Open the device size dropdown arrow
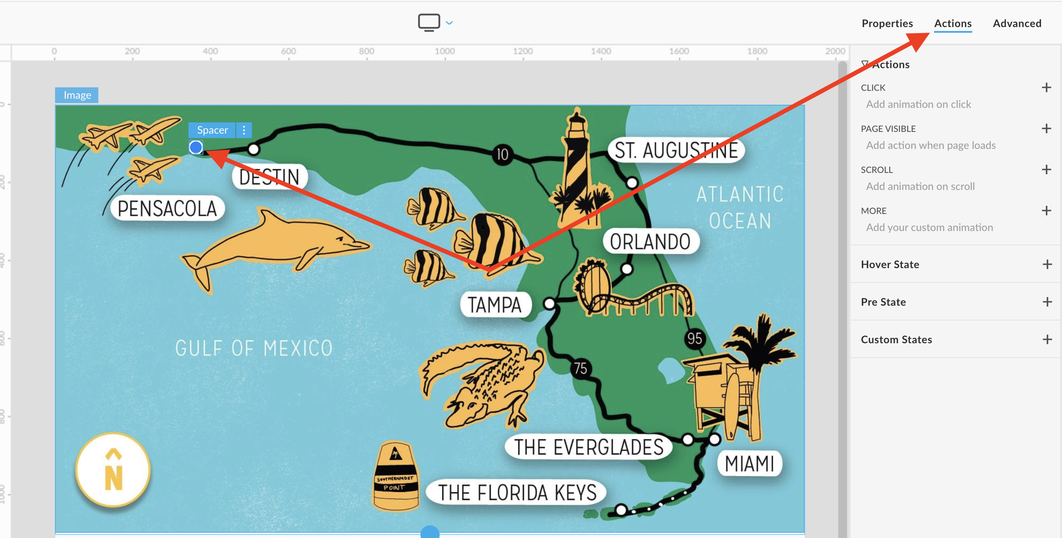Viewport: 1062px width, 538px height. pos(449,23)
